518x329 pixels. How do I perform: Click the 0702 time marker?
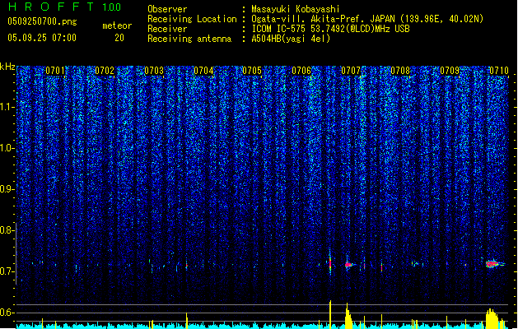[105, 71]
